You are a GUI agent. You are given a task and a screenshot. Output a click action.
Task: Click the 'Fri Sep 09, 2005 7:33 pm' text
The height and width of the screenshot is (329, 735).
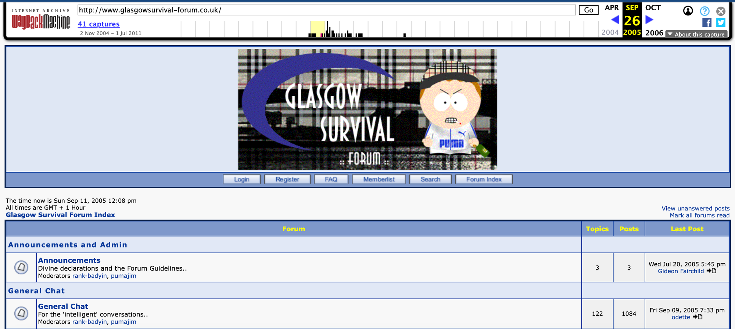[687, 310]
